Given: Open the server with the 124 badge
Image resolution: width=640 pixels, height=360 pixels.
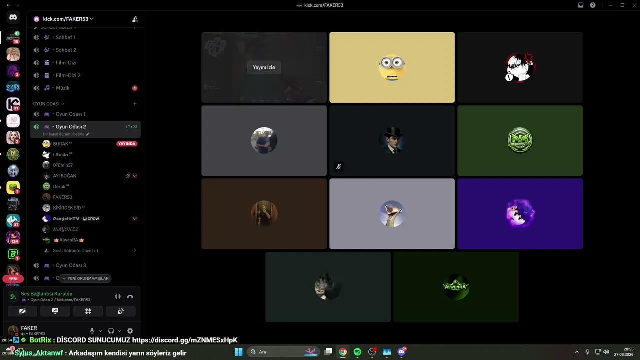Looking at the screenshot, I should tap(13, 238).
